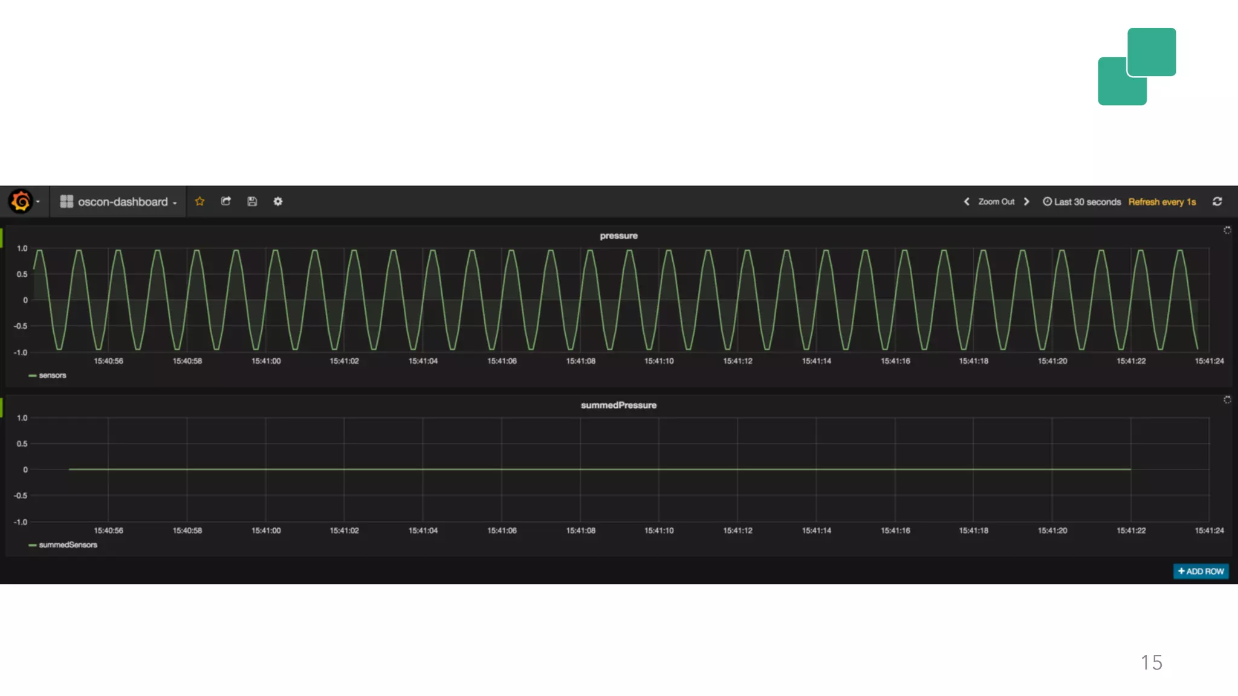Open the Grafana logo main menu
The height and width of the screenshot is (696, 1238).
tap(21, 201)
